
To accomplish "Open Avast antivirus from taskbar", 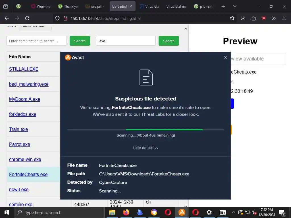I will [x=182, y=212].
